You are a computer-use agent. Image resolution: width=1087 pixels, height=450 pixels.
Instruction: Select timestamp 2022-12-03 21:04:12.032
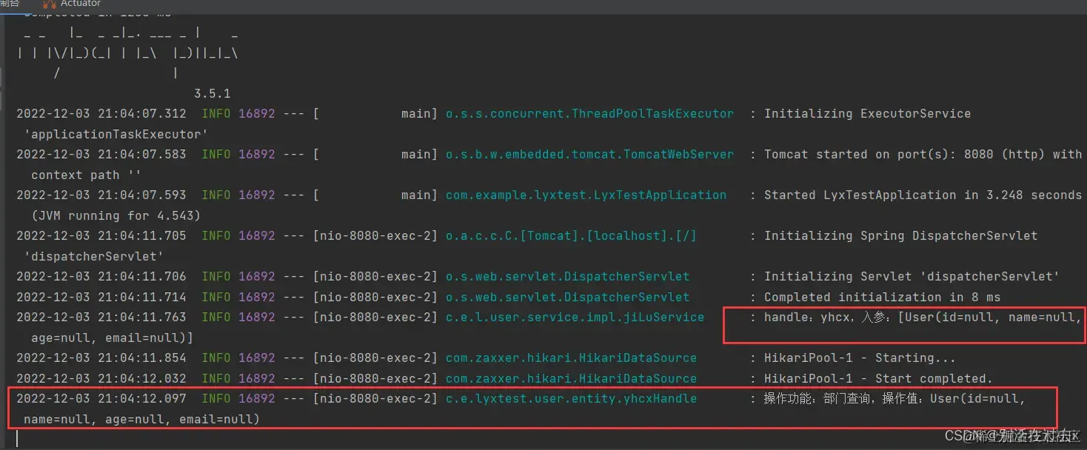click(x=101, y=379)
